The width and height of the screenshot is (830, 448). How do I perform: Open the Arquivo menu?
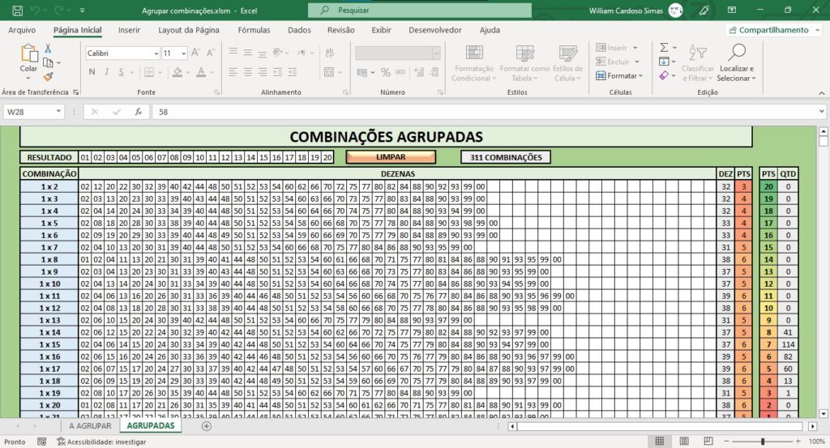[22, 30]
